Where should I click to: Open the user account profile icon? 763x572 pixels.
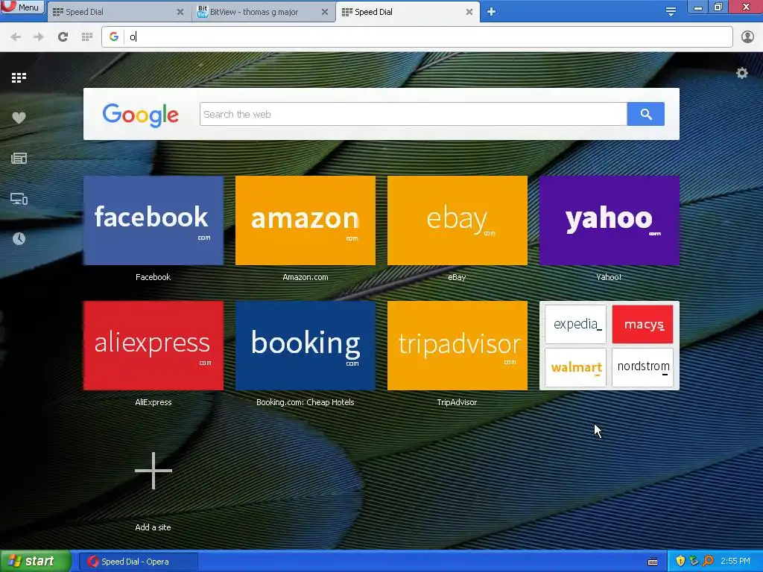747,37
